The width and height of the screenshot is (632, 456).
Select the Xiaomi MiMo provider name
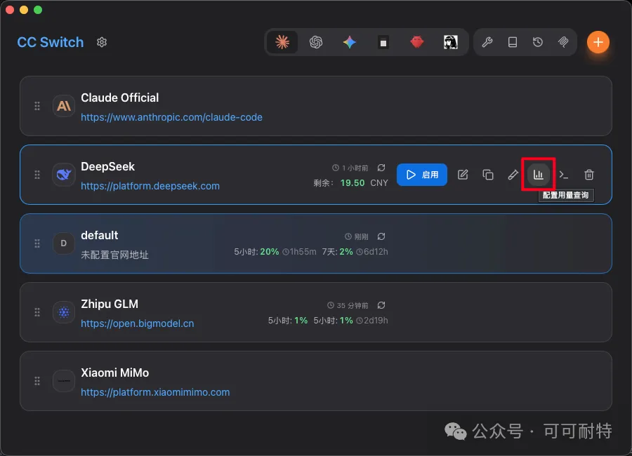tap(115, 373)
